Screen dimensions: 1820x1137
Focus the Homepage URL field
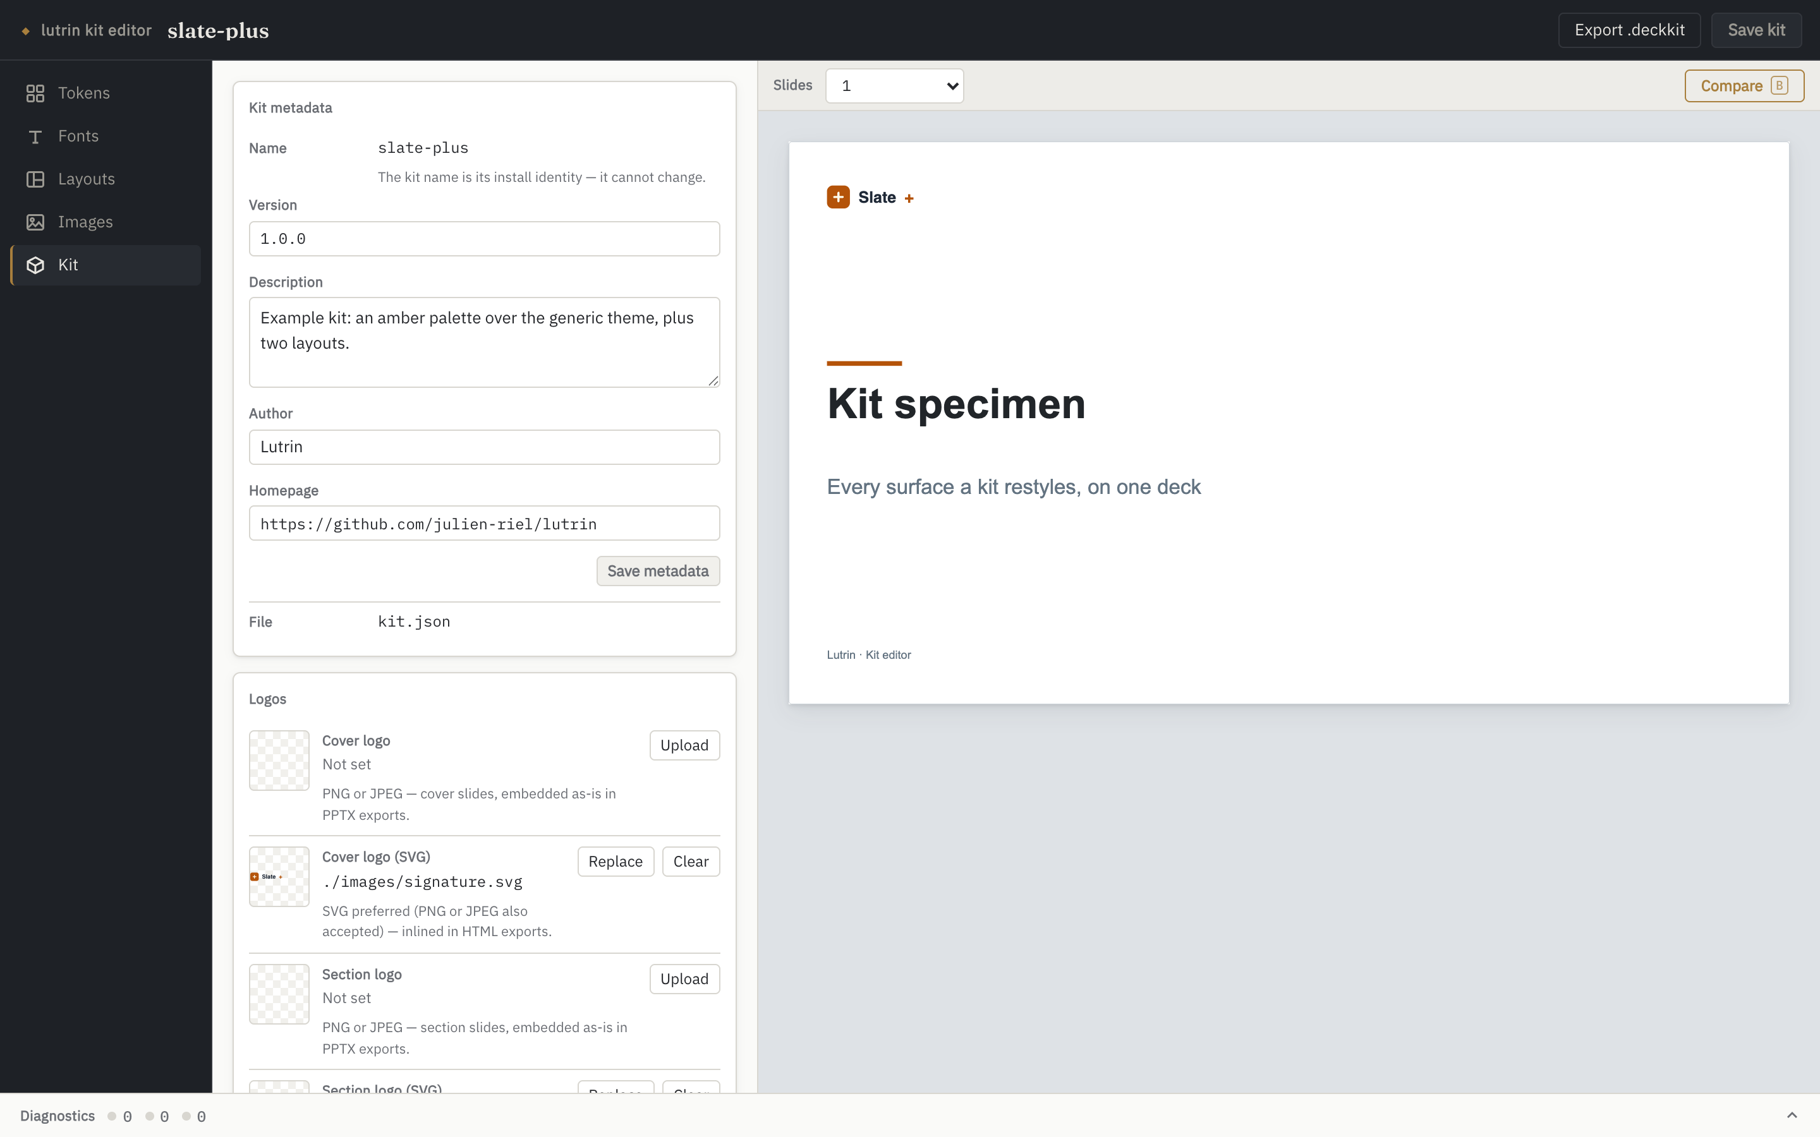(484, 524)
